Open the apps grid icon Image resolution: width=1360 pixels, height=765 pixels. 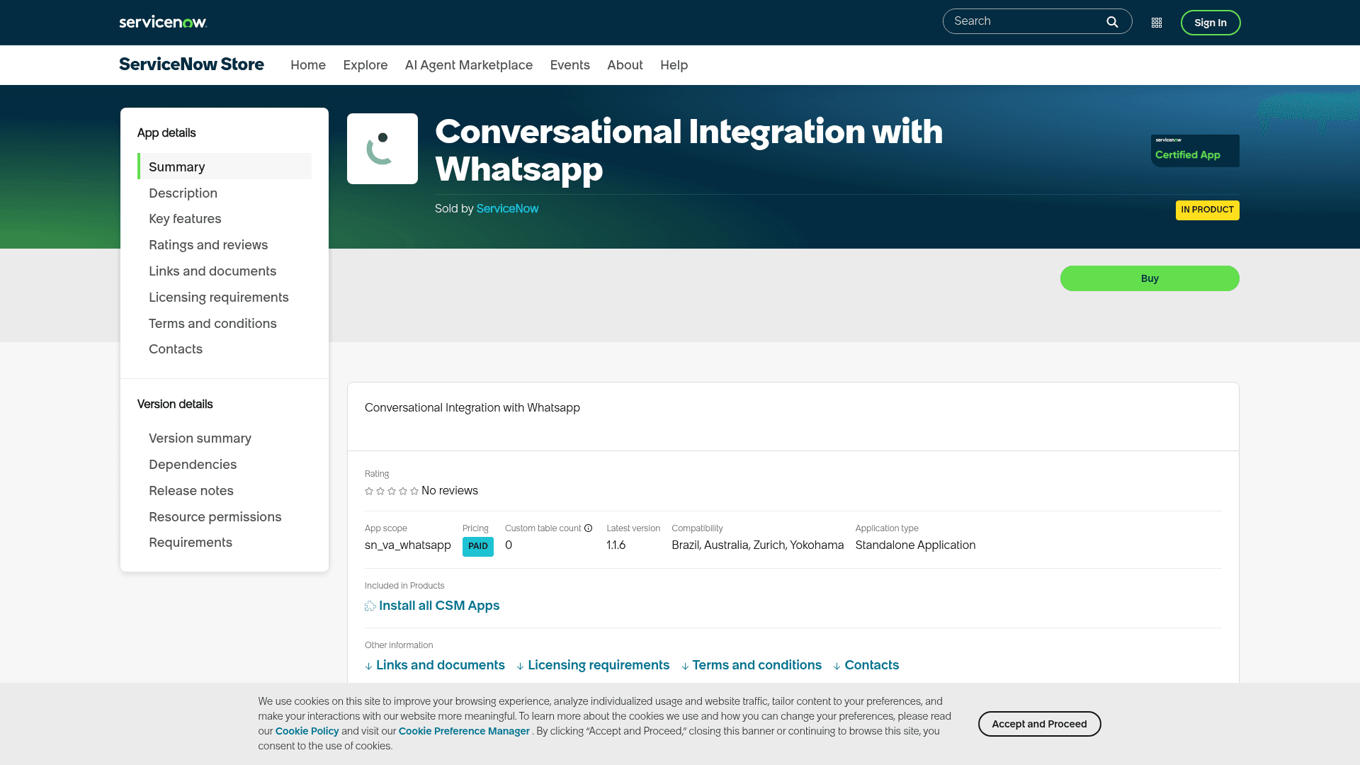(x=1157, y=23)
